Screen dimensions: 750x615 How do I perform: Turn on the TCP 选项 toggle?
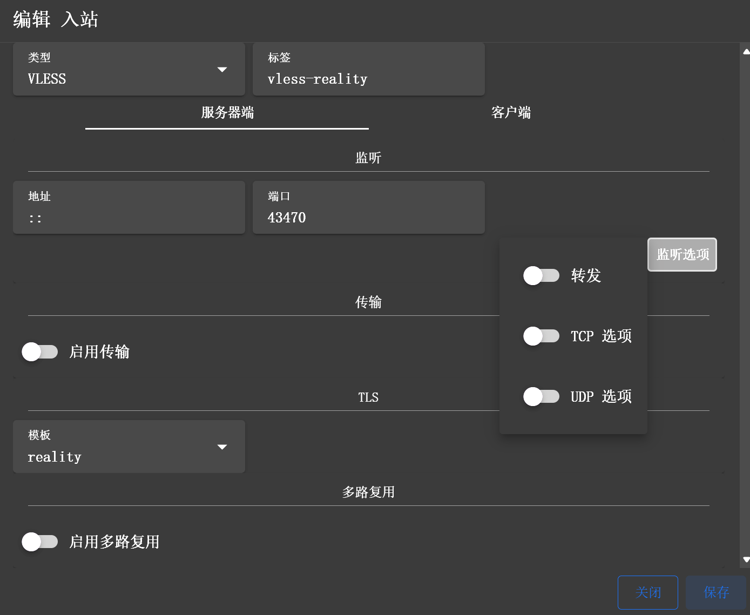[x=541, y=336]
